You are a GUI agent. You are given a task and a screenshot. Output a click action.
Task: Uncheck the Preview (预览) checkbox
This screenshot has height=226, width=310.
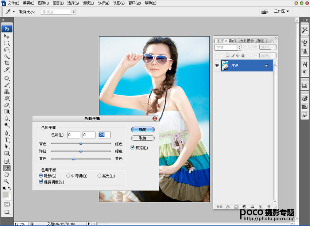point(133,148)
